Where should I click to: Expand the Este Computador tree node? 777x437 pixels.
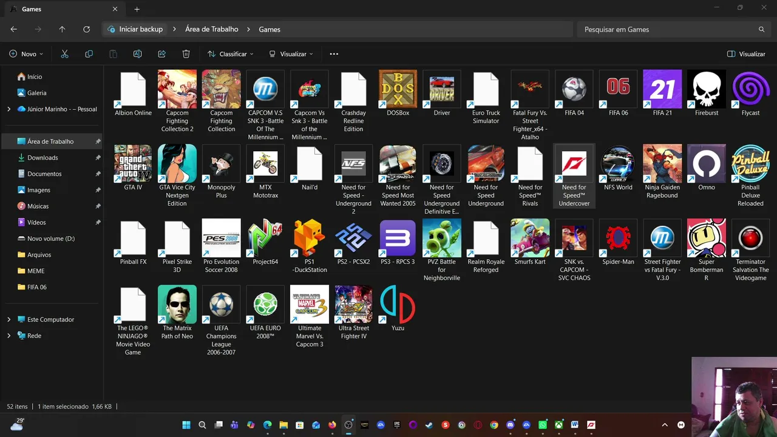coord(8,319)
